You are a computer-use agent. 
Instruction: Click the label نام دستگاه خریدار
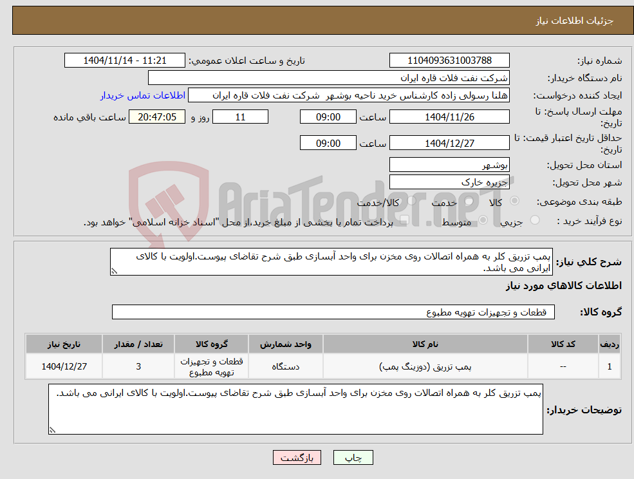[584, 79]
